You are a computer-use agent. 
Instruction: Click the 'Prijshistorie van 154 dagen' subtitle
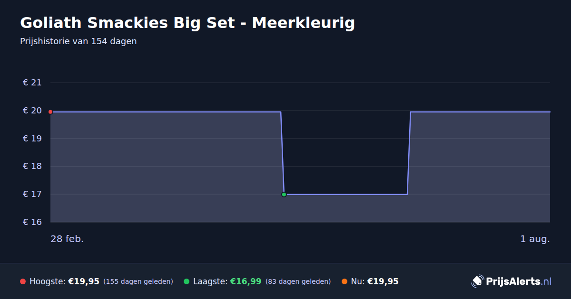[79, 41]
